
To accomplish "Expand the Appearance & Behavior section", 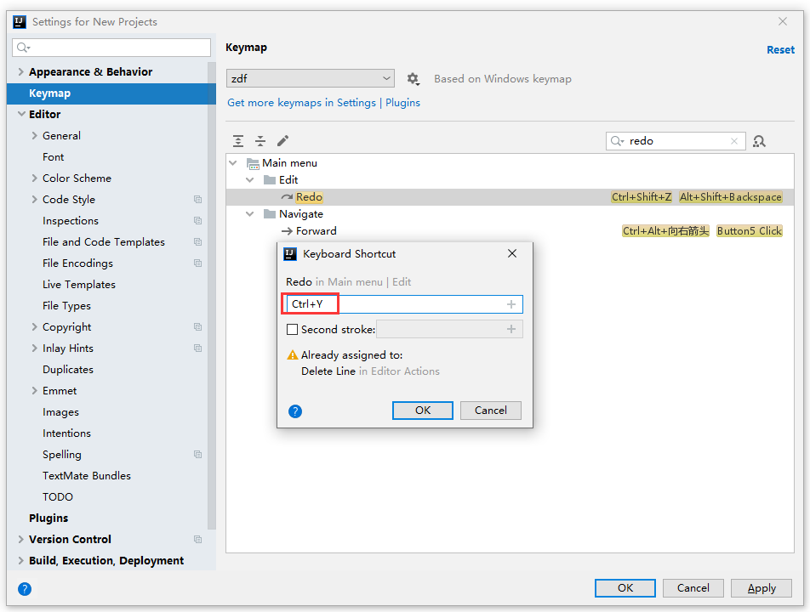I will click(21, 72).
